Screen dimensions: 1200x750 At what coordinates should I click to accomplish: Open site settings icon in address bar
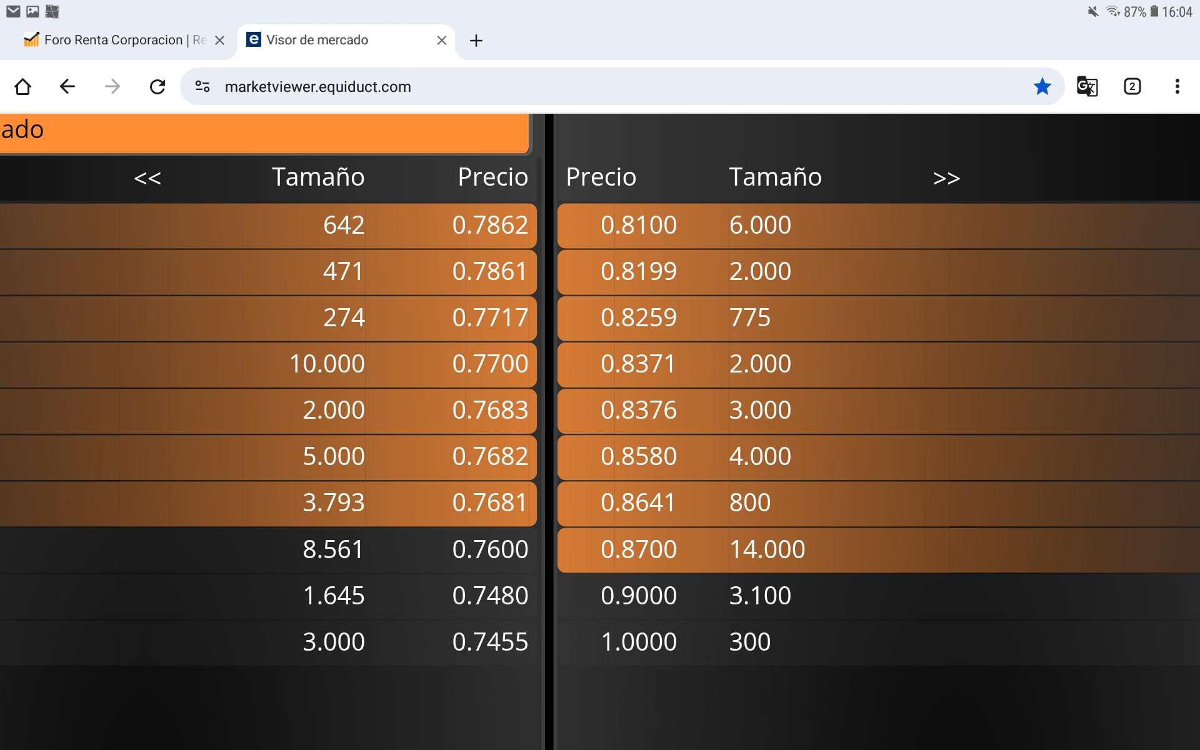pyautogui.click(x=202, y=86)
